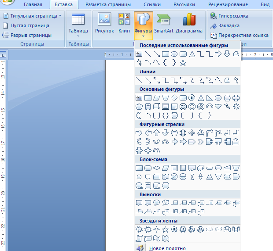The image size is (273, 251).
Task: Select the cross shape in Основные фигуры
Action: (x=236, y=98)
